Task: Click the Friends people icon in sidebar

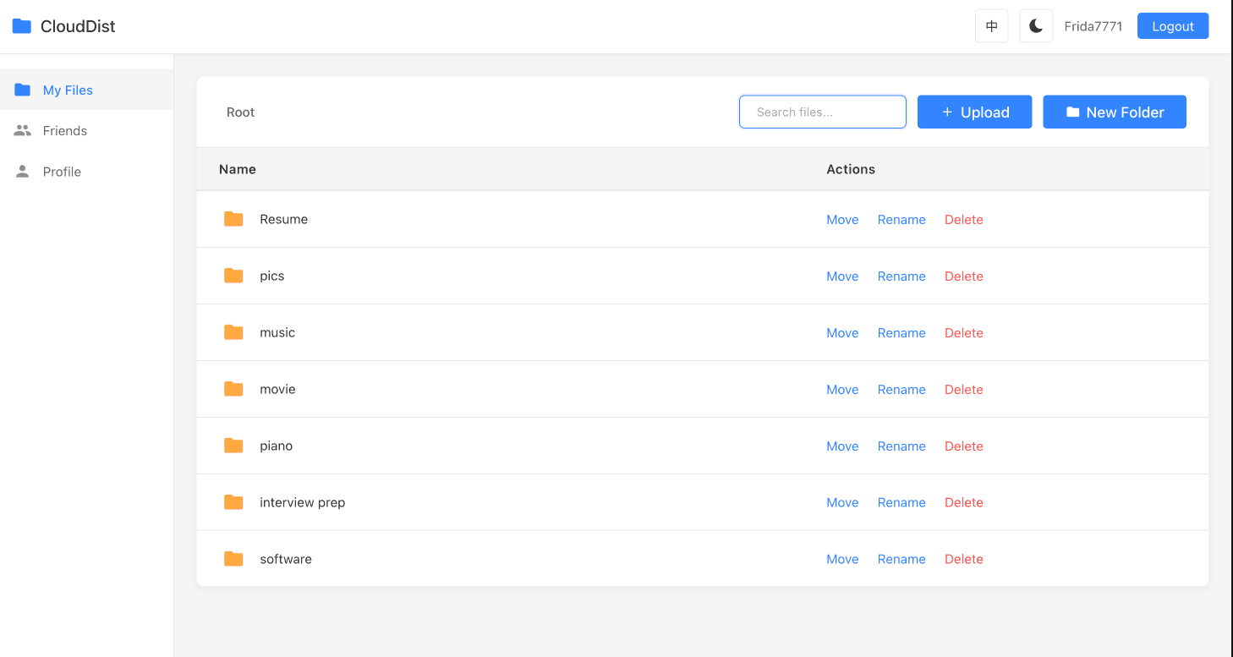Action: [x=23, y=131]
